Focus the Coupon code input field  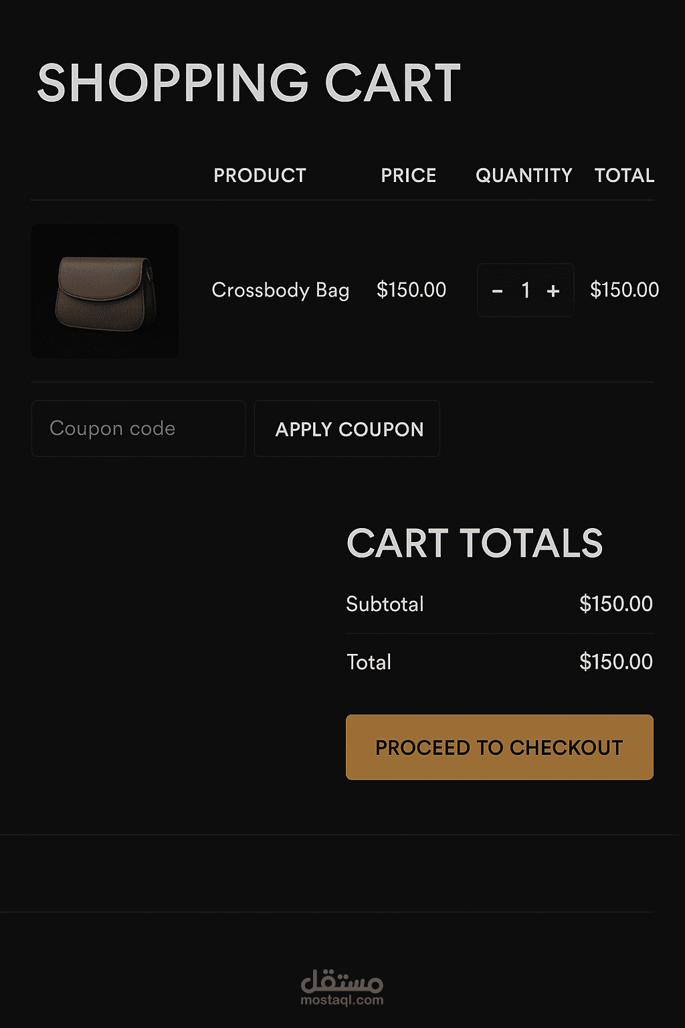[x=138, y=428]
